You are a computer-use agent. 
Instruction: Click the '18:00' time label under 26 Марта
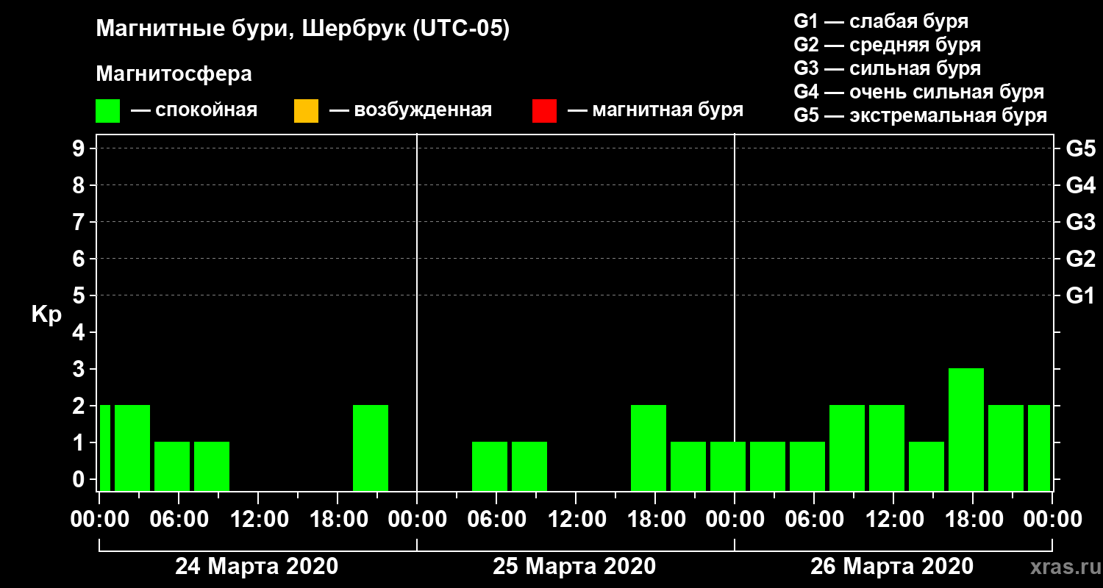(973, 520)
